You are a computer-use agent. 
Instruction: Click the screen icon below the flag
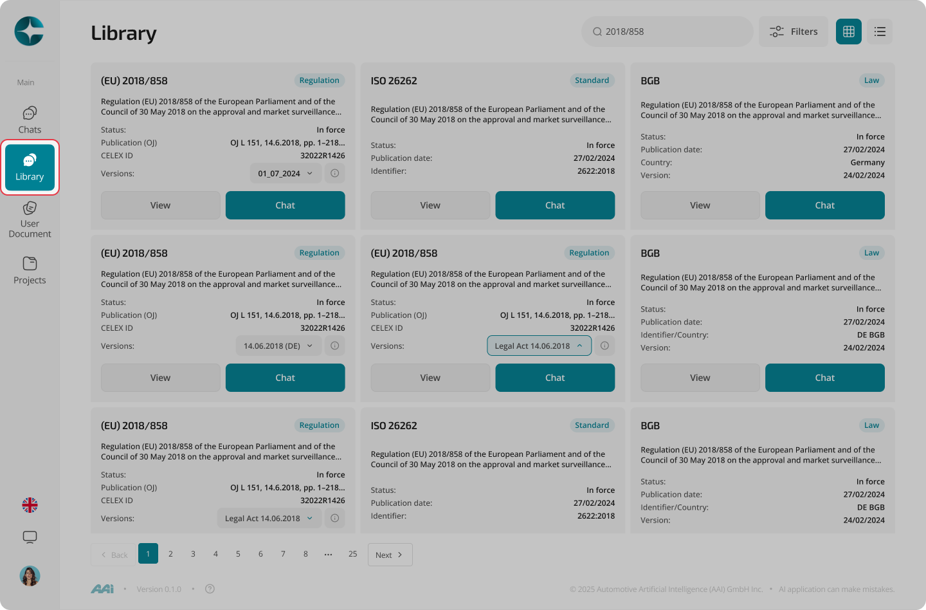point(30,537)
